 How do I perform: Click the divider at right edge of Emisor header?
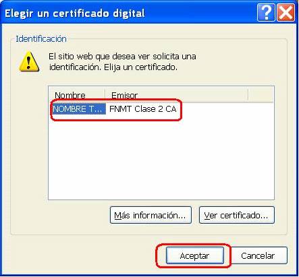(248, 95)
